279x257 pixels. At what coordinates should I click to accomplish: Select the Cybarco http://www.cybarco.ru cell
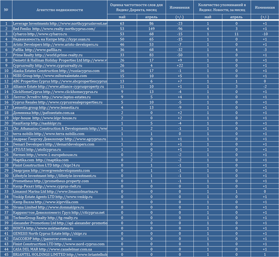tap(60, 34)
